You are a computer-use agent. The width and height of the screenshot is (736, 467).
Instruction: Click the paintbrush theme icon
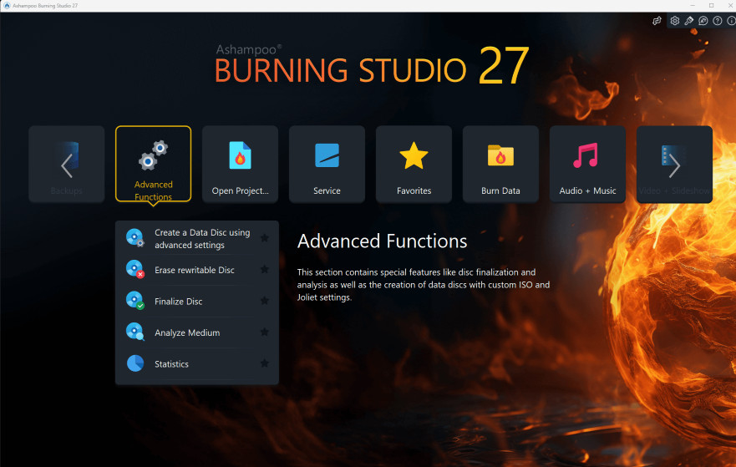(688, 21)
